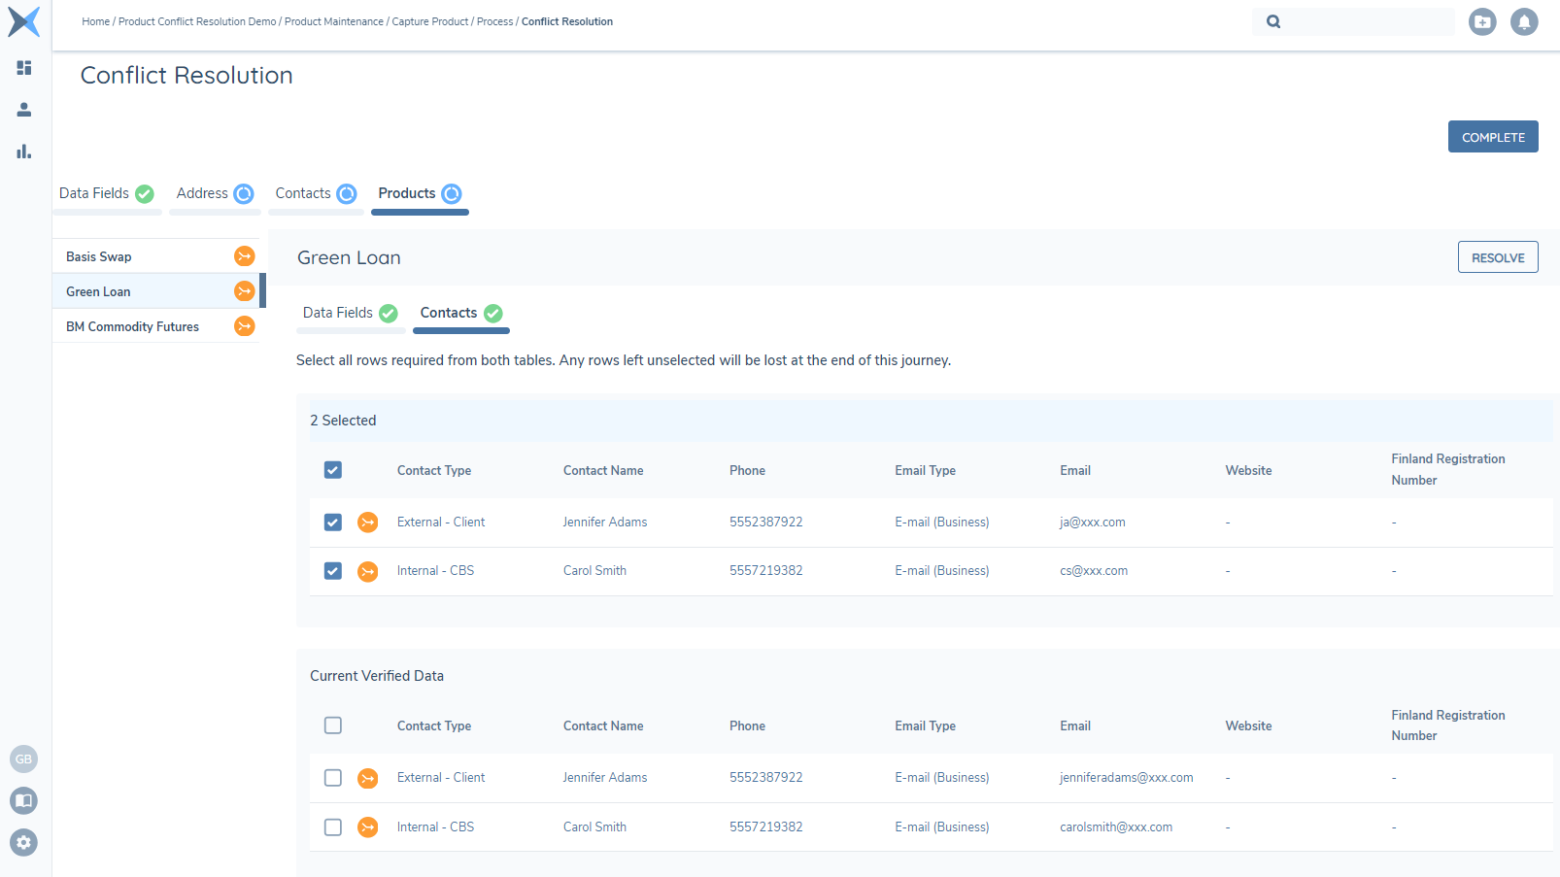
Task: Open the settings gear icon in sidebar
Action: click(23, 842)
